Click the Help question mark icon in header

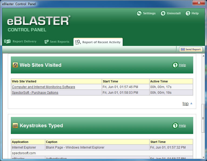pos(188,13)
